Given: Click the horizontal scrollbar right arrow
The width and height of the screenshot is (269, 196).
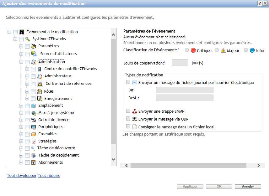Looking at the screenshot, I should [x=258, y=165].
